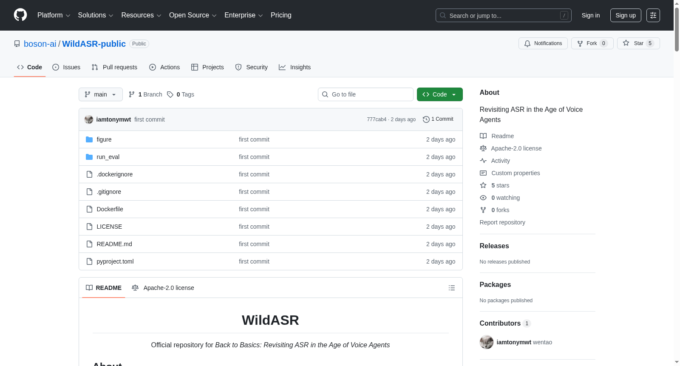
Task: Click the fork icon beside 0 forks
Action: pyautogui.click(x=483, y=210)
